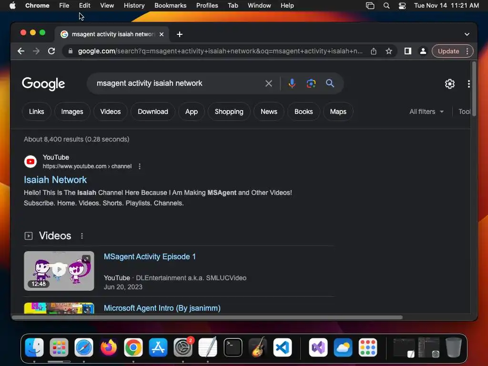Click the browser forward arrow
The width and height of the screenshot is (488, 366).
(x=36, y=51)
